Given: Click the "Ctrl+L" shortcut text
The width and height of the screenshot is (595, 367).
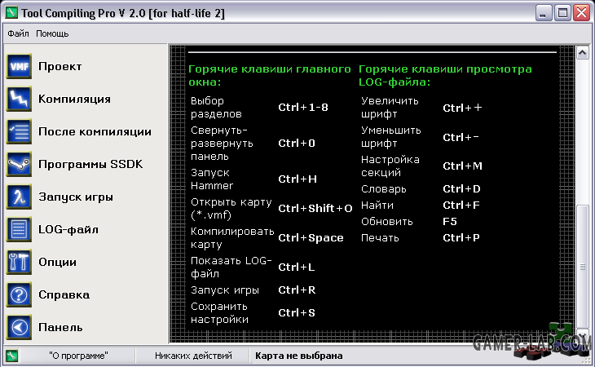Looking at the screenshot, I should (297, 268).
